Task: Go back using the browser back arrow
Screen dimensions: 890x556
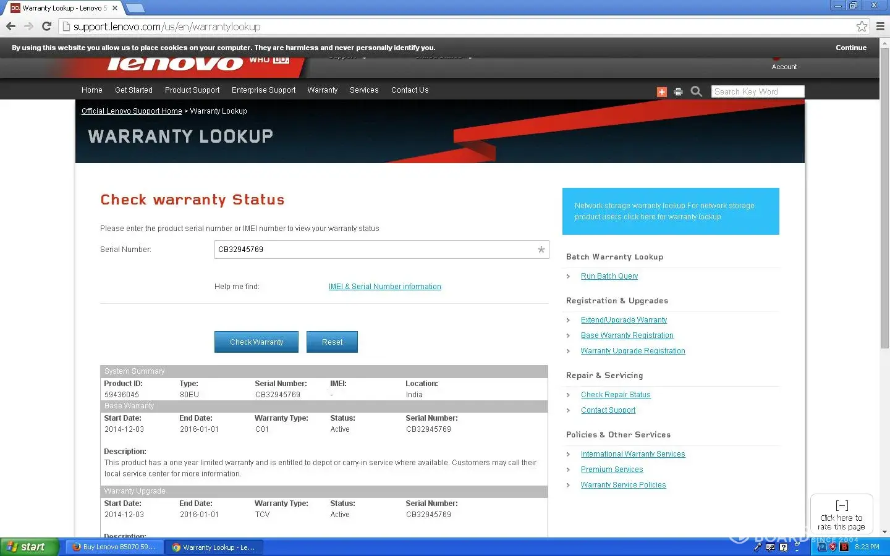Action: [11, 27]
